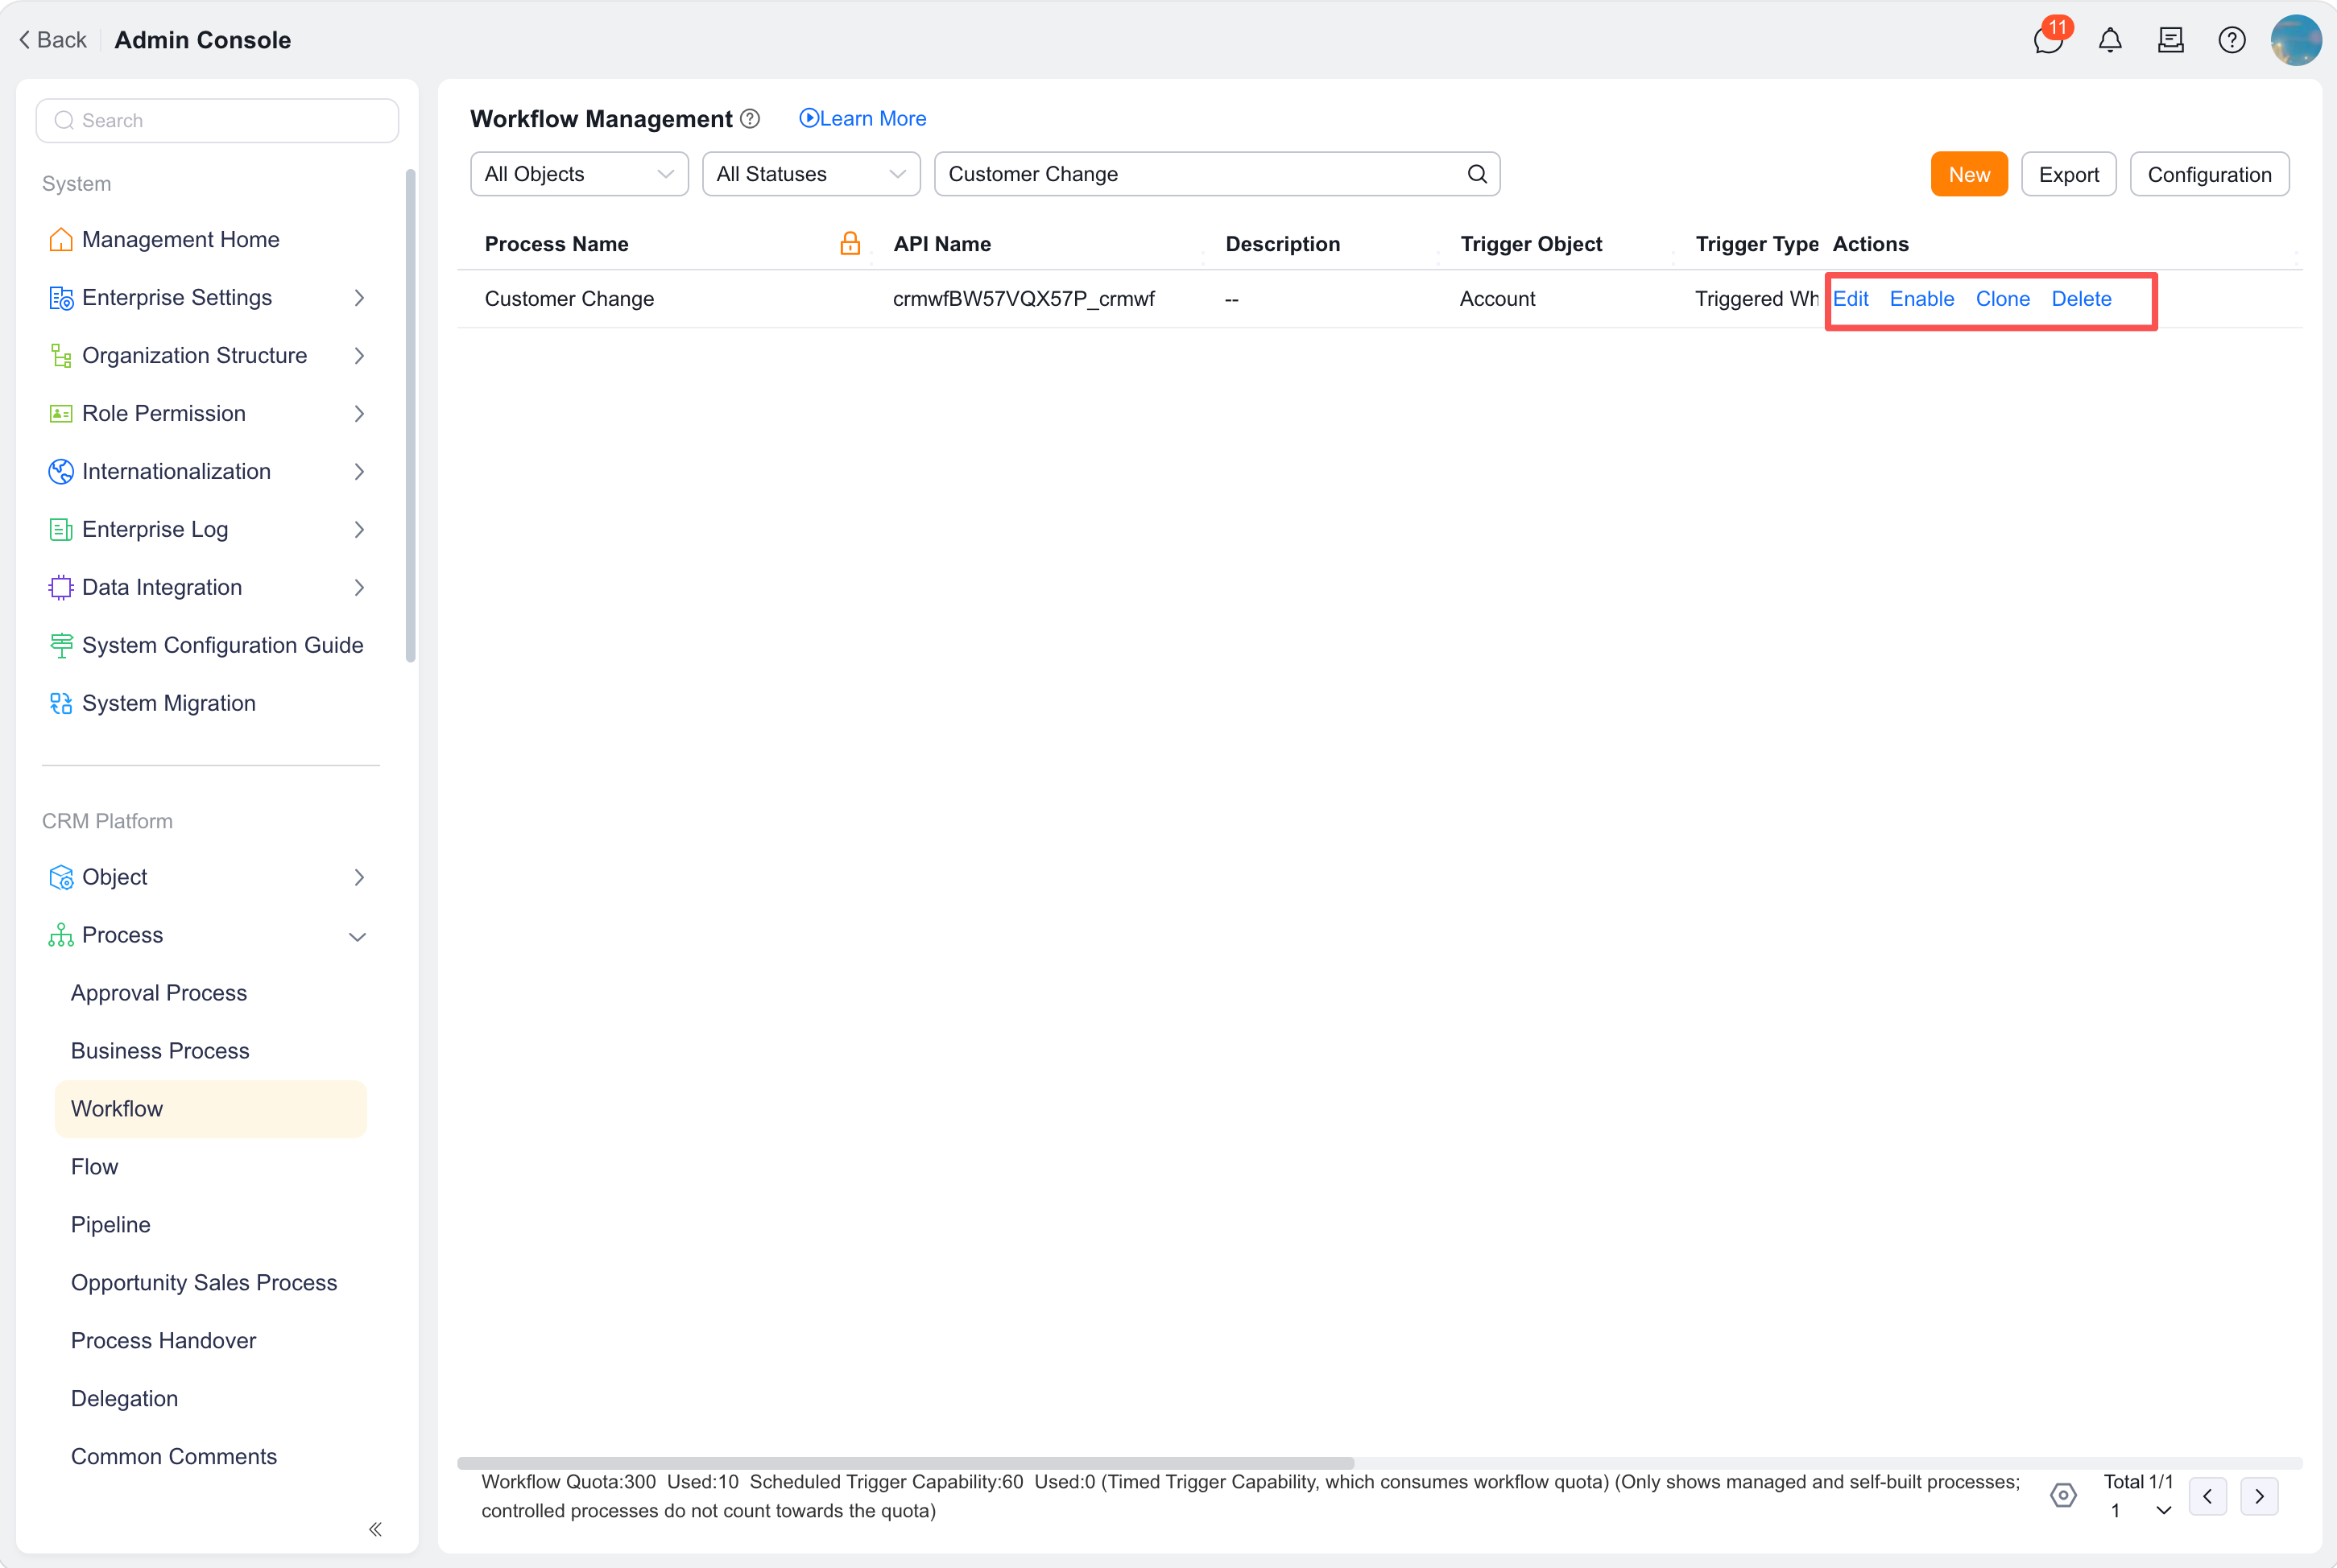Click the Configuration button
The height and width of the screenshot is (1568, 2337).
click(x=2209, y=174)
